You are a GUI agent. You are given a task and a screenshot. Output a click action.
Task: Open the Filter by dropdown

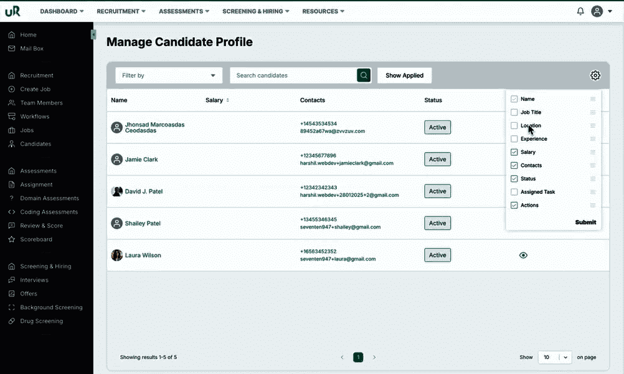point(169,75)
